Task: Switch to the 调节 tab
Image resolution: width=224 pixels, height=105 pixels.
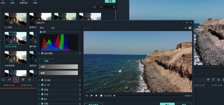Action: (53, 28)
